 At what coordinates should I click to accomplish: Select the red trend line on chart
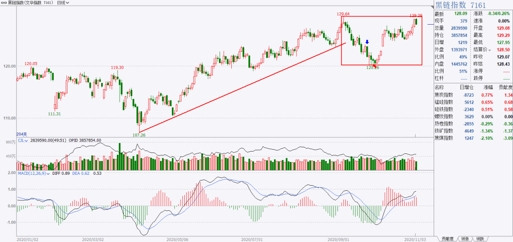click(x=242, y=88)
